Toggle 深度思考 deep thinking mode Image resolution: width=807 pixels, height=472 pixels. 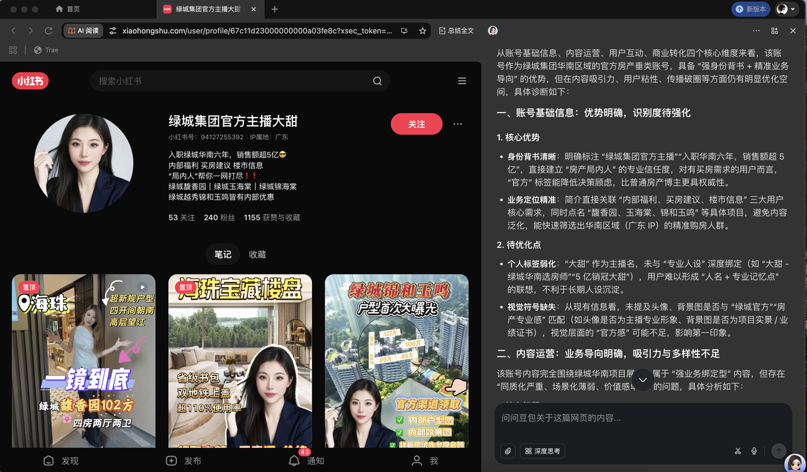[x=542, y=451]
